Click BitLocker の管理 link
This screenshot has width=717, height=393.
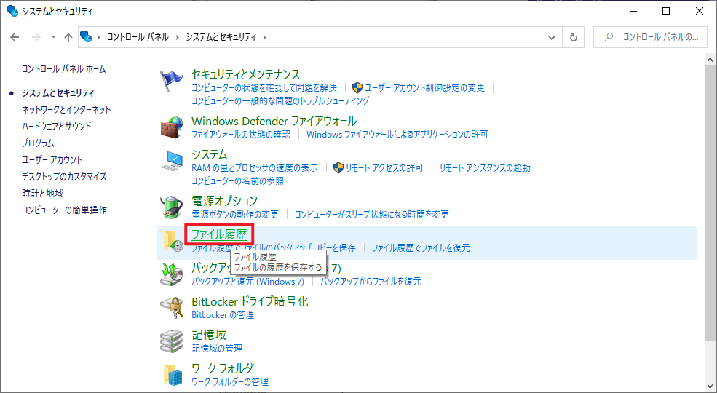coord(223,315)
